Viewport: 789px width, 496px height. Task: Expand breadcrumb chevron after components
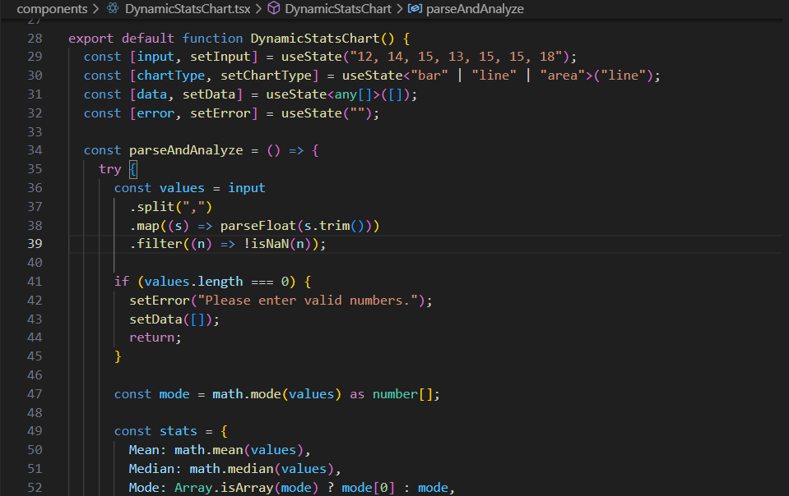coord(96,9)
